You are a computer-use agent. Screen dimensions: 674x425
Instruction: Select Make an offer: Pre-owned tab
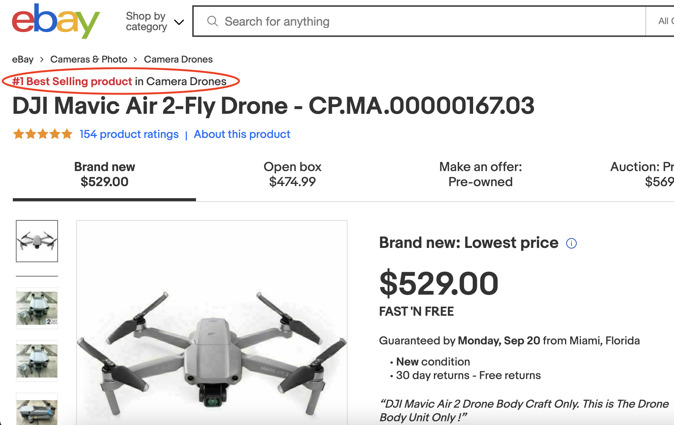[481, 174]
